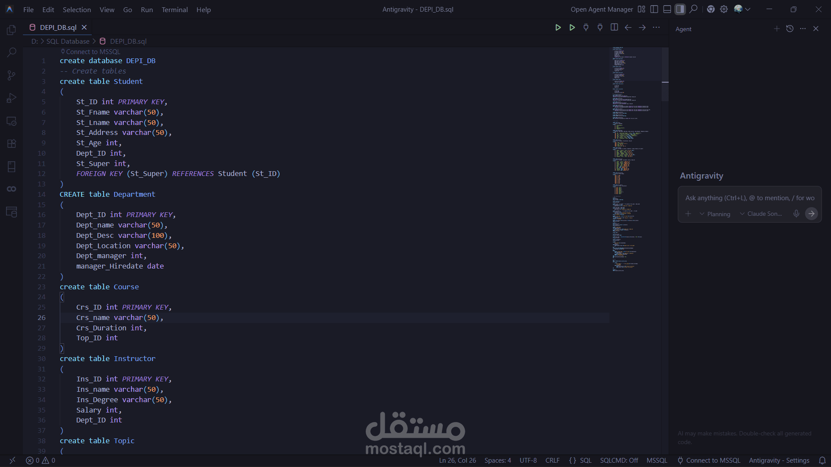Expand the account profile dropdown arrow
The height and width of the screenshot is (467, 831).
(x=748, y=9)
